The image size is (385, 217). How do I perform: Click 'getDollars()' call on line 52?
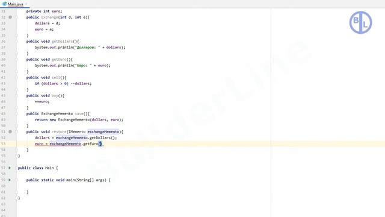[102, 138]
